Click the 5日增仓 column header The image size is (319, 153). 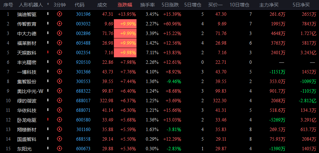click(x=193, y=5)
